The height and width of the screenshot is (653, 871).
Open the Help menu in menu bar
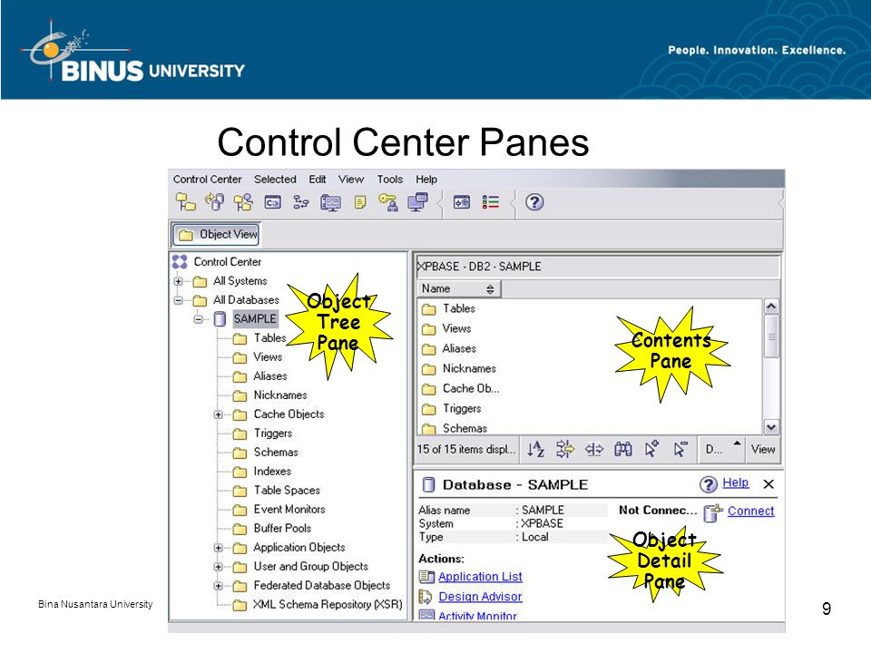tap(426, 180)
